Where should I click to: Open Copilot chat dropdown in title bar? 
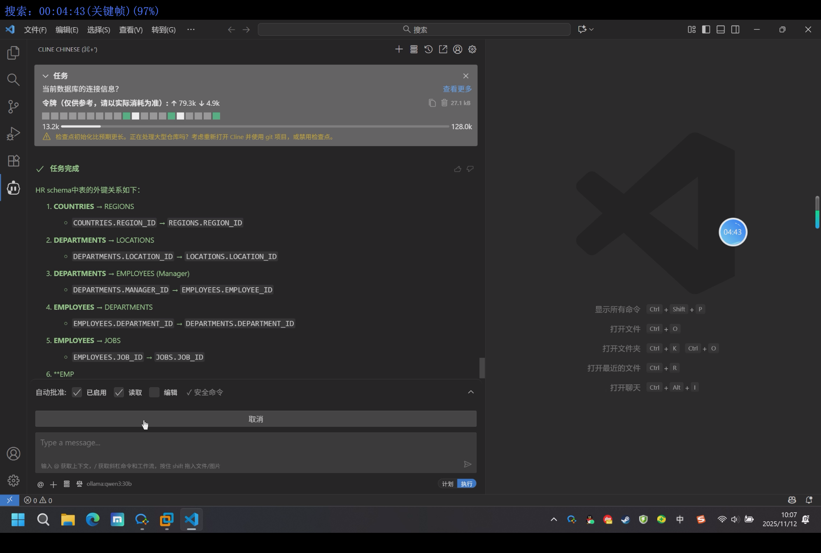(591, 30)
